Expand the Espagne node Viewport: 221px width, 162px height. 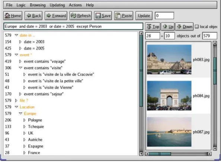point(25,146)
